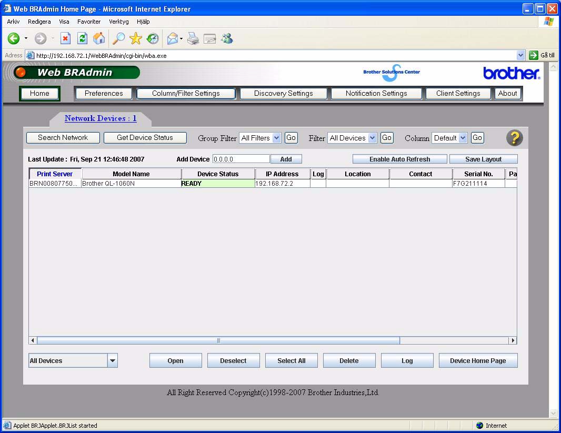Click the Brother Solutions Center logo
The height and width of the screenshot is (433, 561).
click(x=392, y=73)
